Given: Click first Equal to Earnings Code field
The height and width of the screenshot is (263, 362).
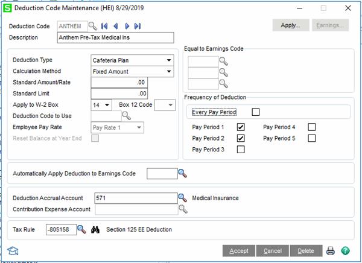Looking at the screenshot, I should pos(203,62).
